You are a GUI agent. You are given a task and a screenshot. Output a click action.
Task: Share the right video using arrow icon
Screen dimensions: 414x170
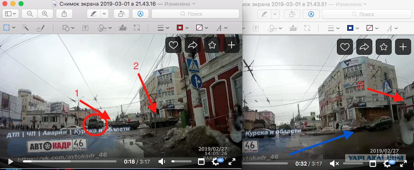[364, 47]
